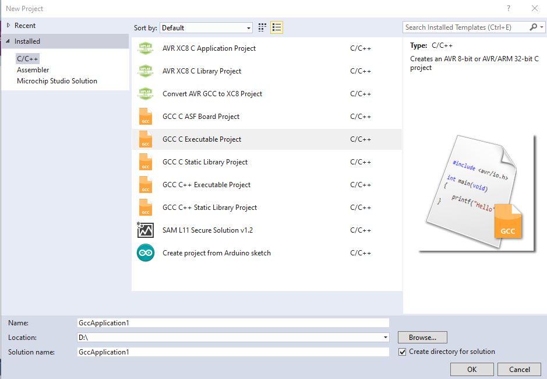Click the Cancel button

tap(520, 370)
